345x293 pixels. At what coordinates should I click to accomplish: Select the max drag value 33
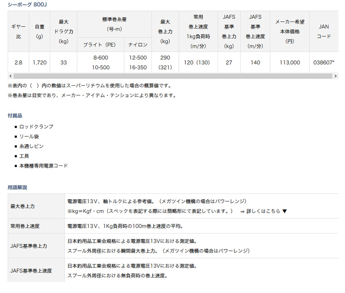click(63, 63)
